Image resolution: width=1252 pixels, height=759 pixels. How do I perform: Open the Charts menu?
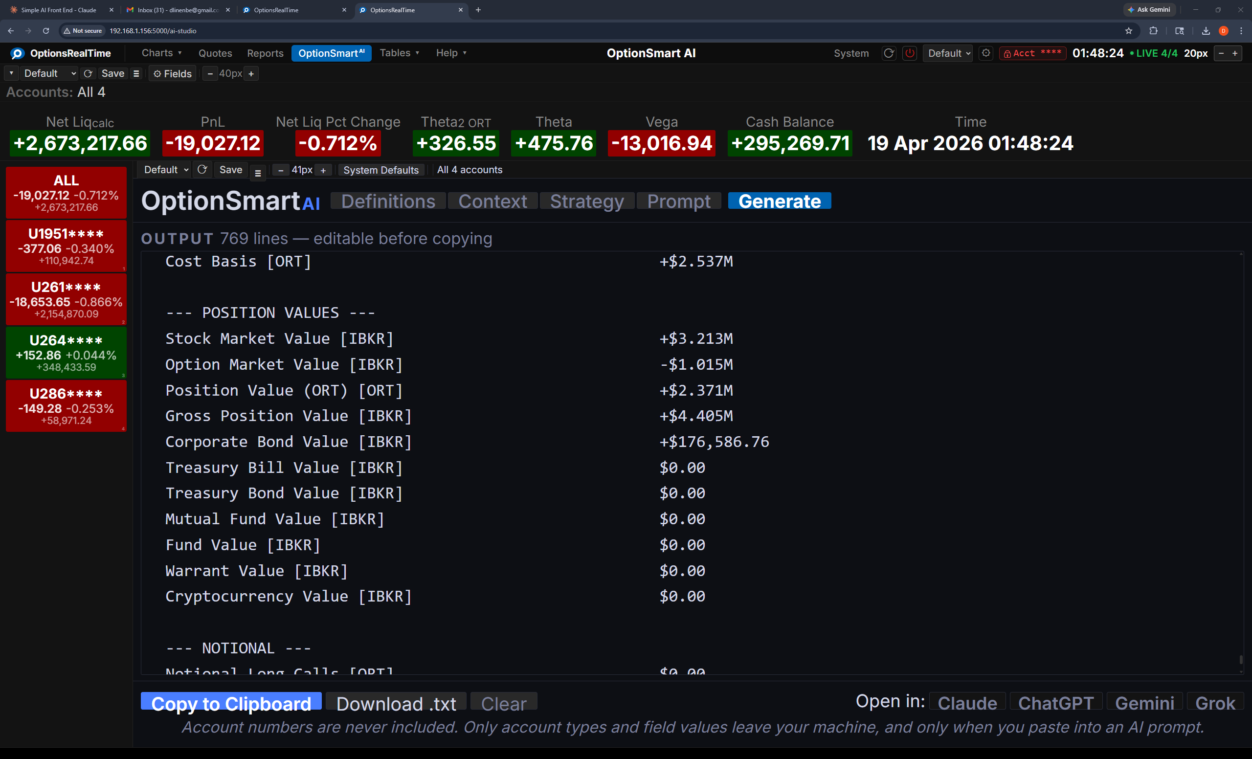[x=161, y=53]
